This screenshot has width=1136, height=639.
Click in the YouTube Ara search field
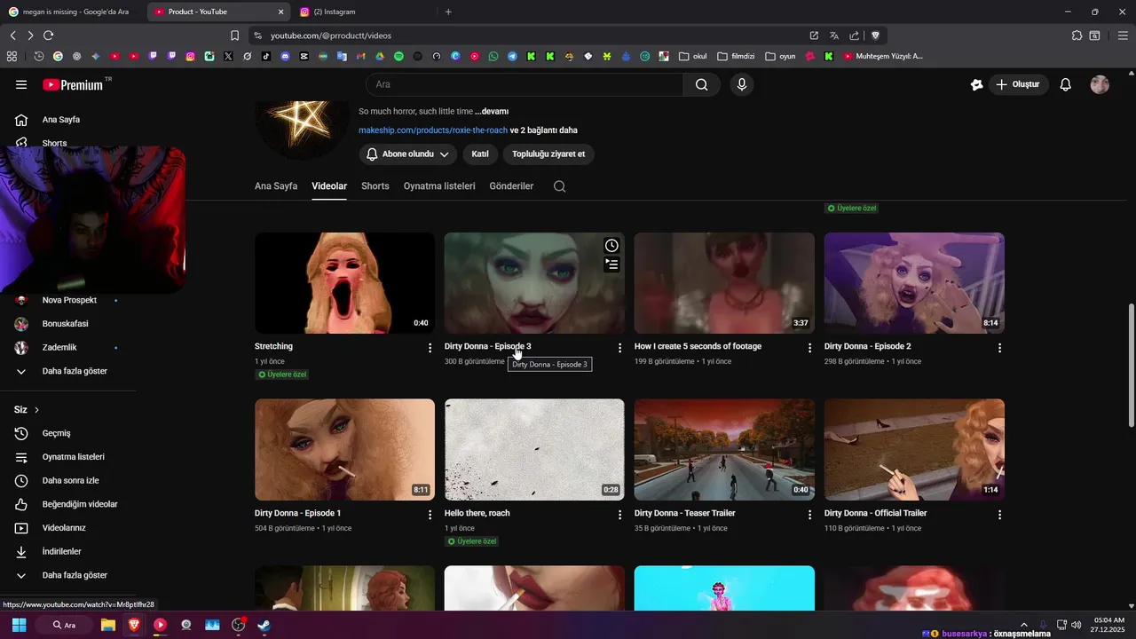[525, 84]
